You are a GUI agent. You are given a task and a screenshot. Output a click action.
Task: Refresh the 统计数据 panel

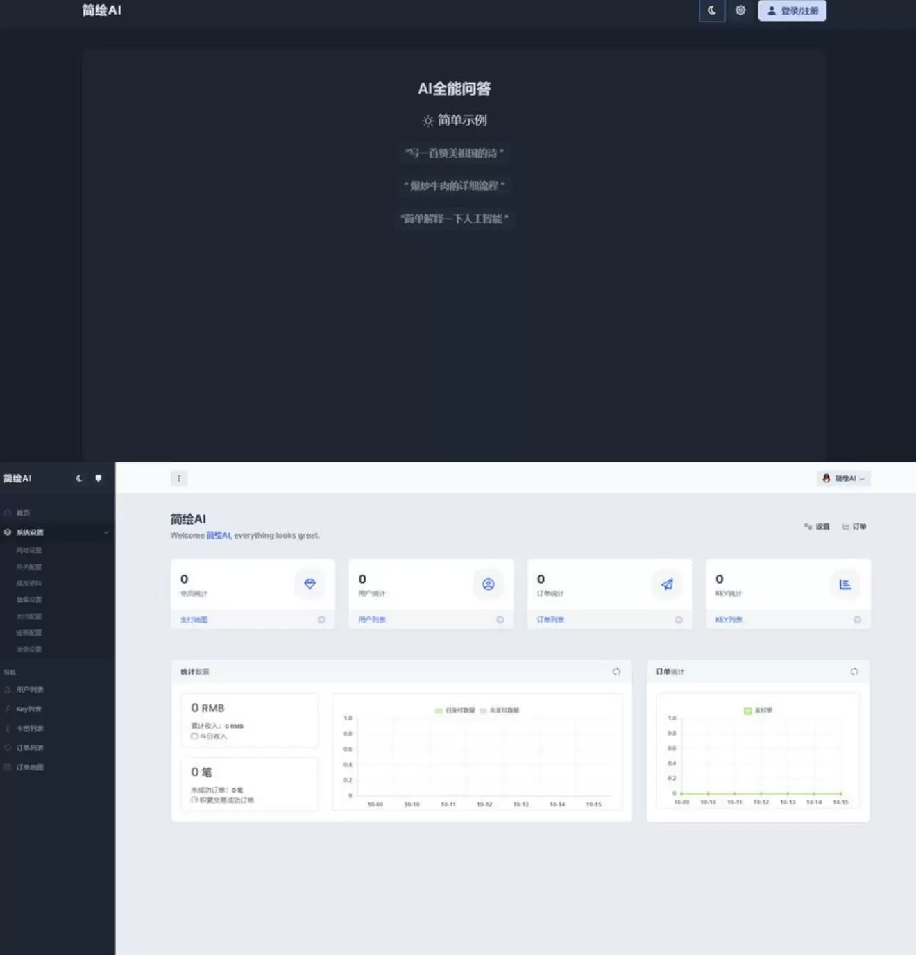[616, 672]
